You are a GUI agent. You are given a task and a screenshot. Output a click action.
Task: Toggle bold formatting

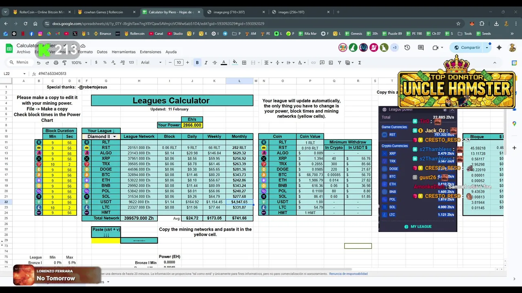tap(197, 63)
